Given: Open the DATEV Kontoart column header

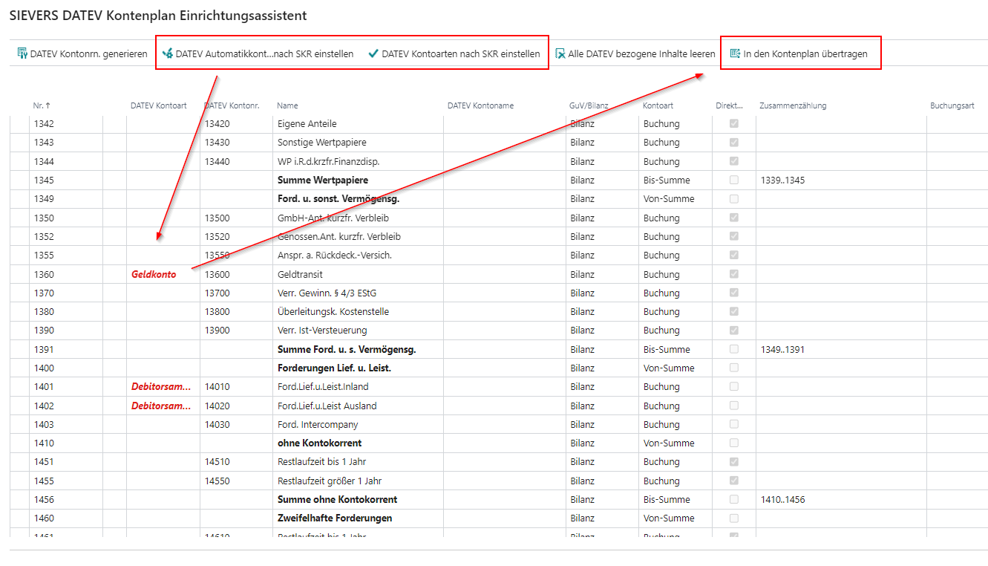Looking at the screenshot, I should pyautogui.click(x=158, y=105).
